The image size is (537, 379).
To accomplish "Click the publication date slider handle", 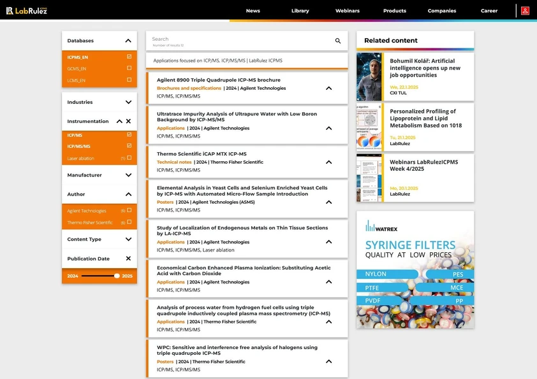I will click(x=117, y=276).
